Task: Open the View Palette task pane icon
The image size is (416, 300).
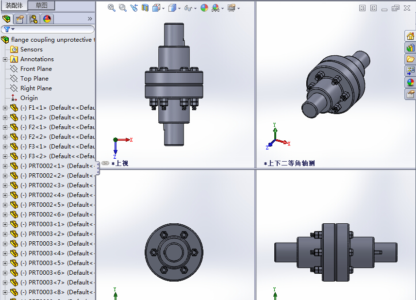Action: [x=410, y=70]
